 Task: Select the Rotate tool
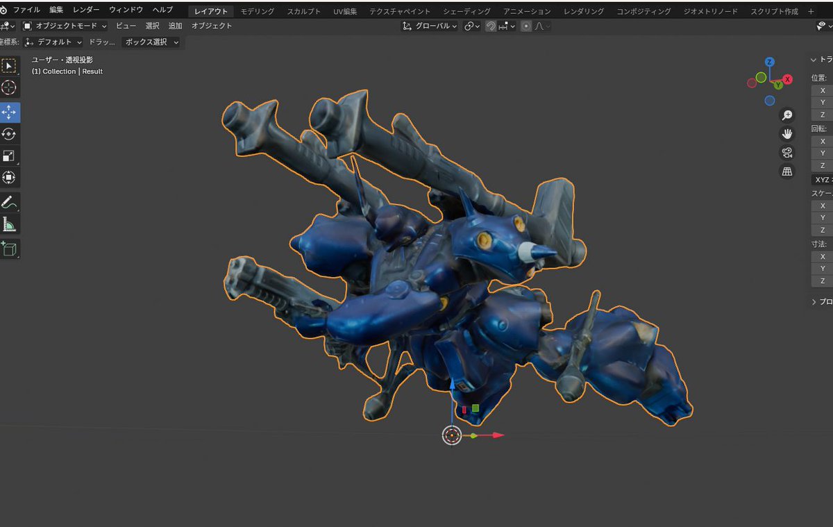click(9, 134)
